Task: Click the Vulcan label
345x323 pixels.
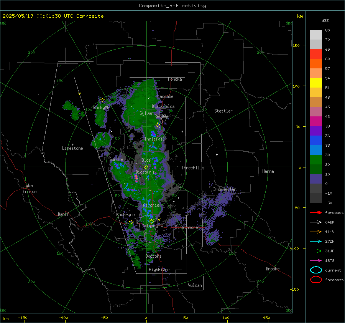Action: pos(195,285)
